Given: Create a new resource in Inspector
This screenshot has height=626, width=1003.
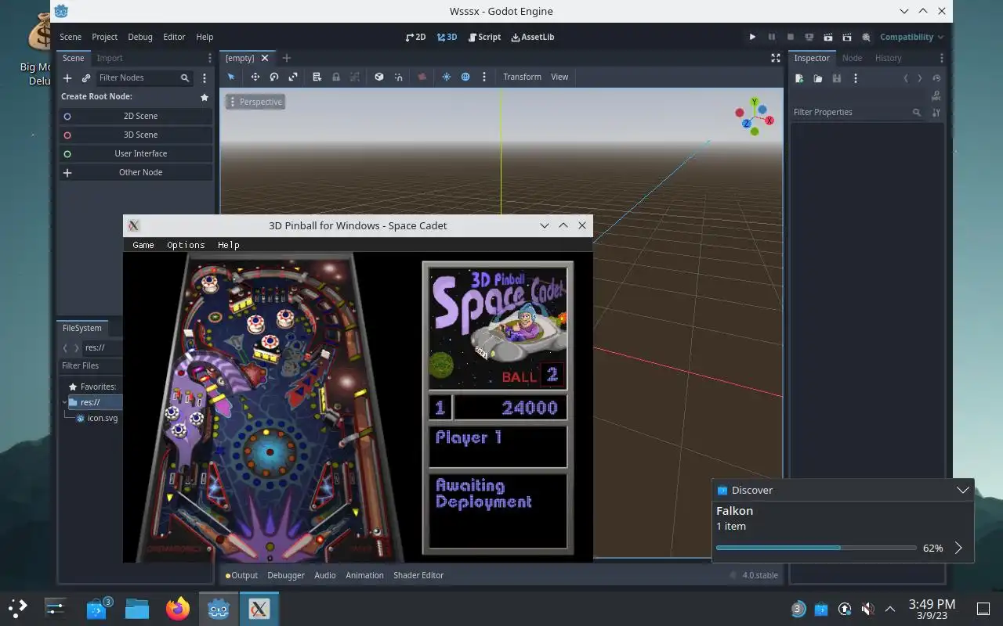Looking at the screenshot, I should click(798, 78).
